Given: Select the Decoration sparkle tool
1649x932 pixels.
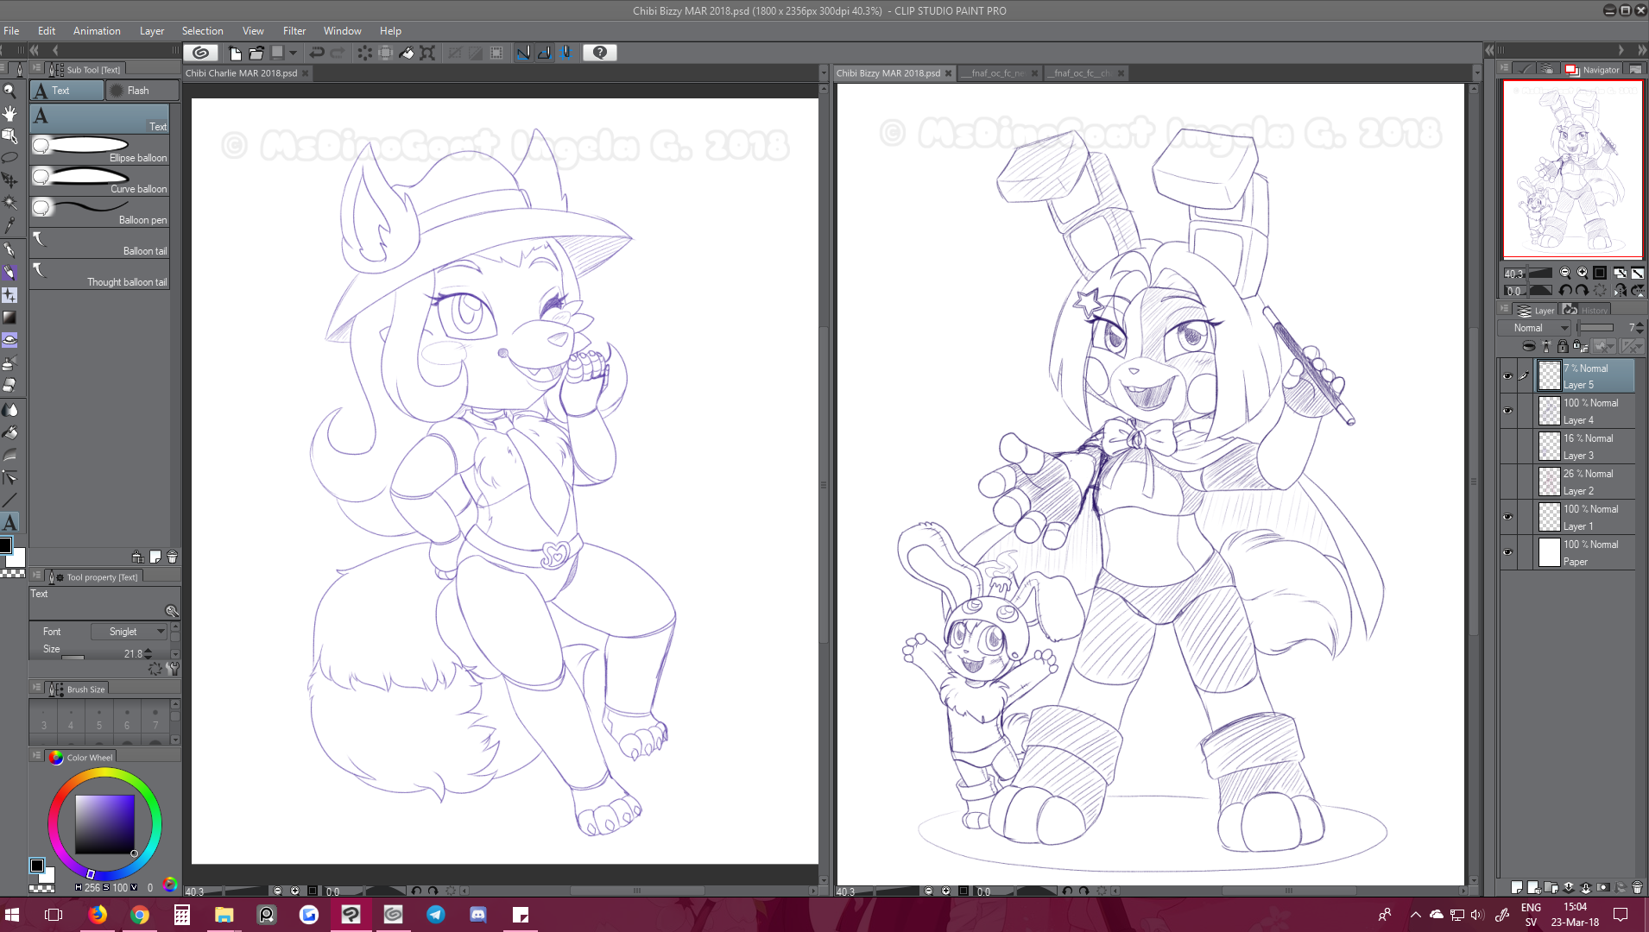Looking at the screenshot, I should click(9, 294).
